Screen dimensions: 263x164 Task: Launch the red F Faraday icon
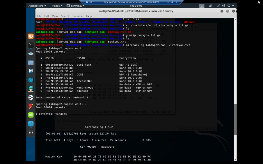31,106
